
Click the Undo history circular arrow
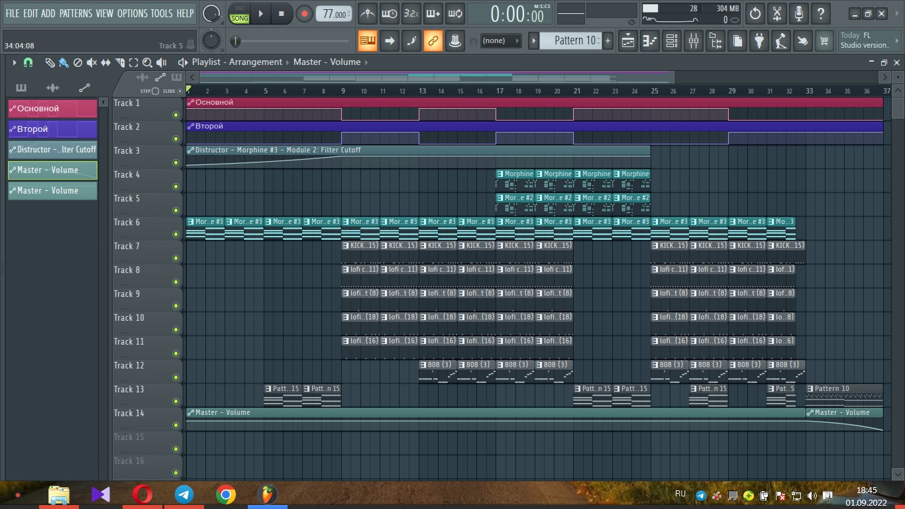pyautogui.click(x=755, y=13)
